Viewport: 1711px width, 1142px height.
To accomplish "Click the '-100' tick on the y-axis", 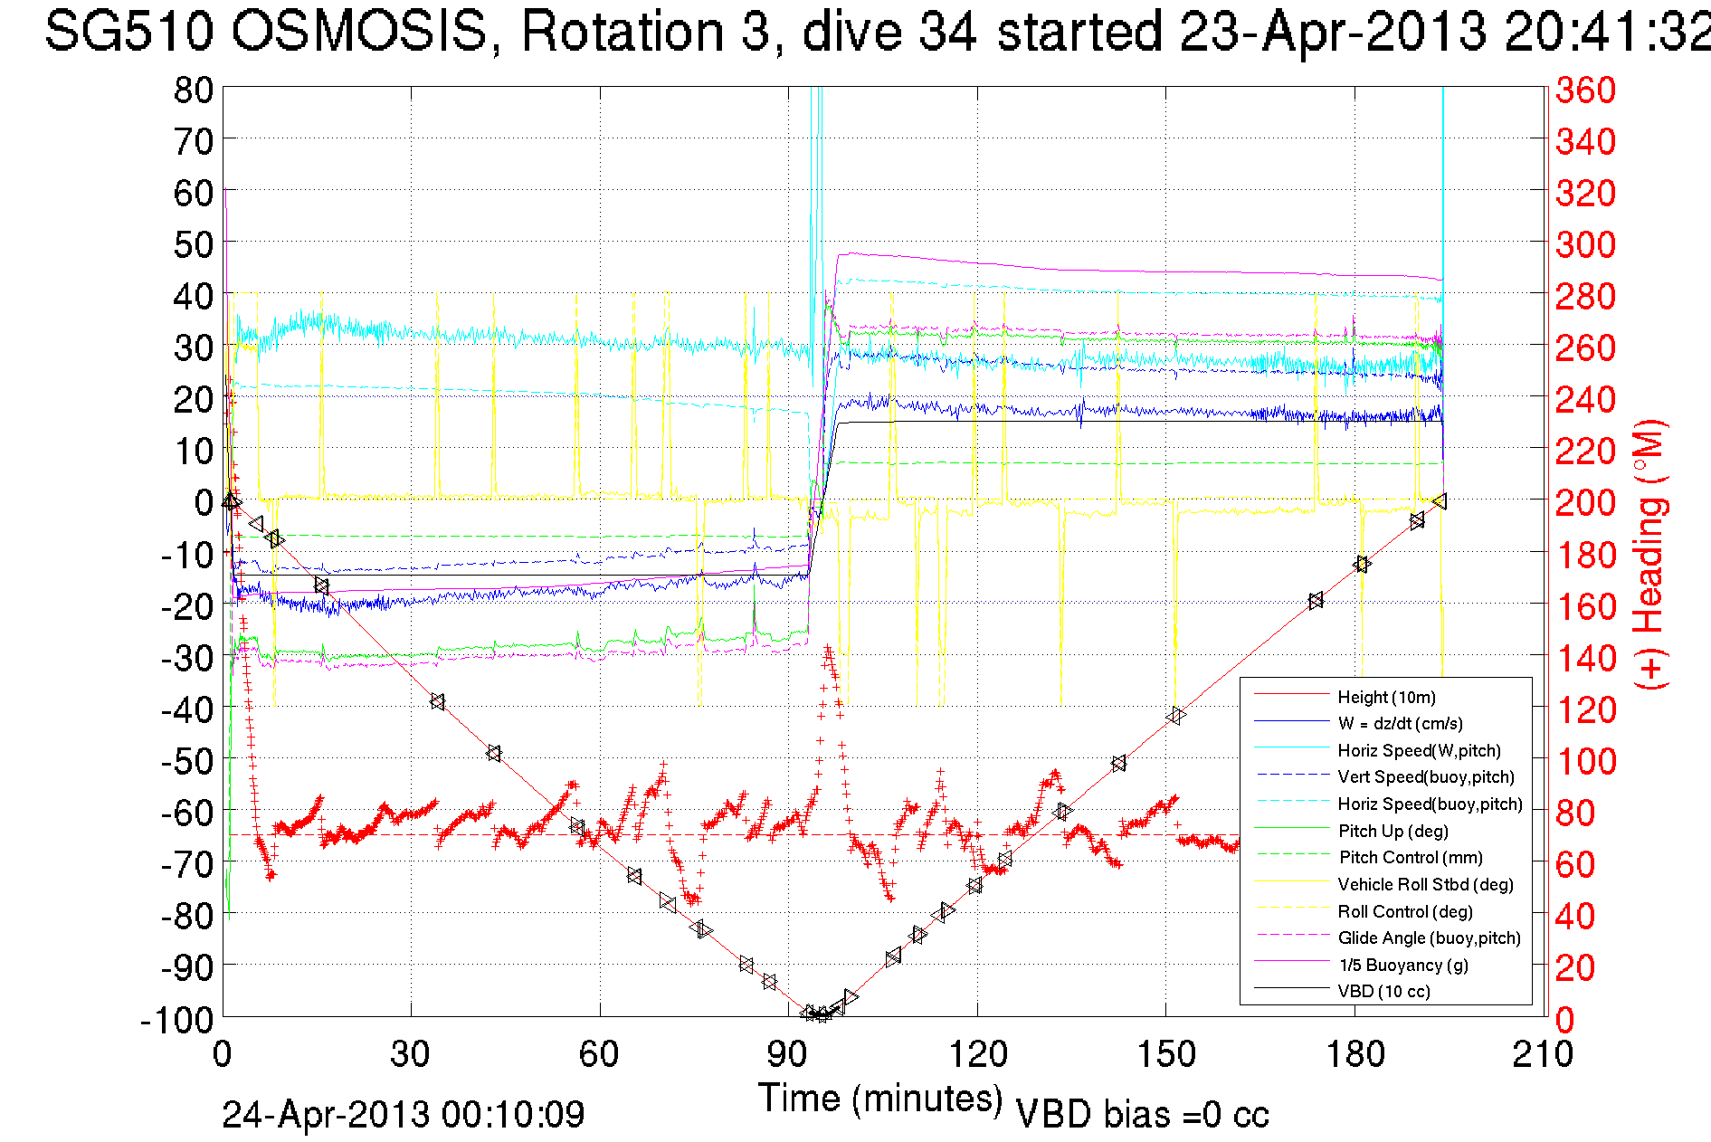I will coord(177,1020).
